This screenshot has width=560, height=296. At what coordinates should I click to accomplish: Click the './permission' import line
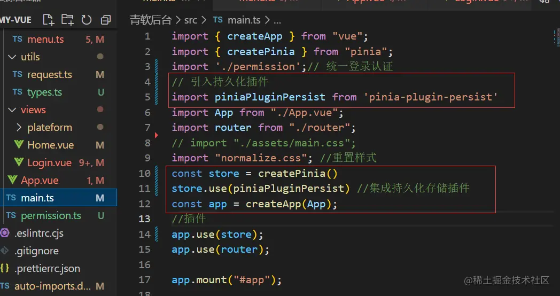[x=282, y=67]
